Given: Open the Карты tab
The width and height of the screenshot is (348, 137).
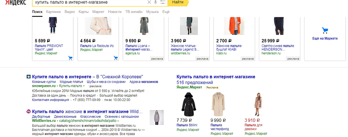Looking at the screenshot, I should (84, 12).
